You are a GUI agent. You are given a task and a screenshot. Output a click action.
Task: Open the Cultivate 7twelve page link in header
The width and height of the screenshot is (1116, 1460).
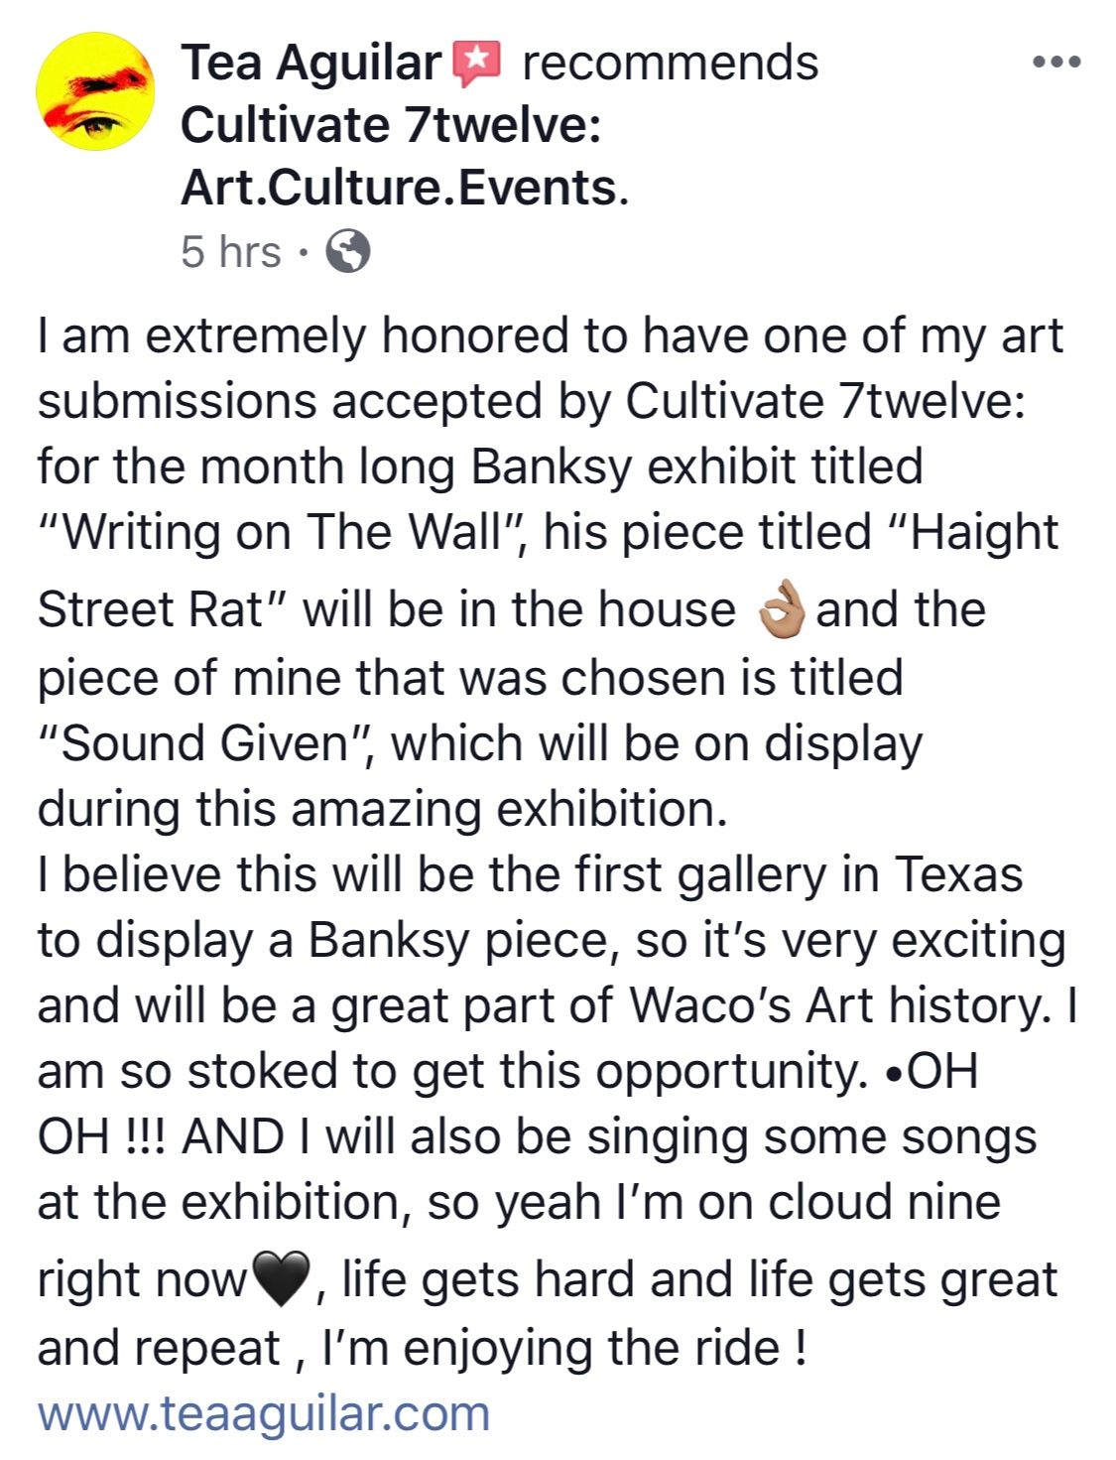click(x=391, y=125)
